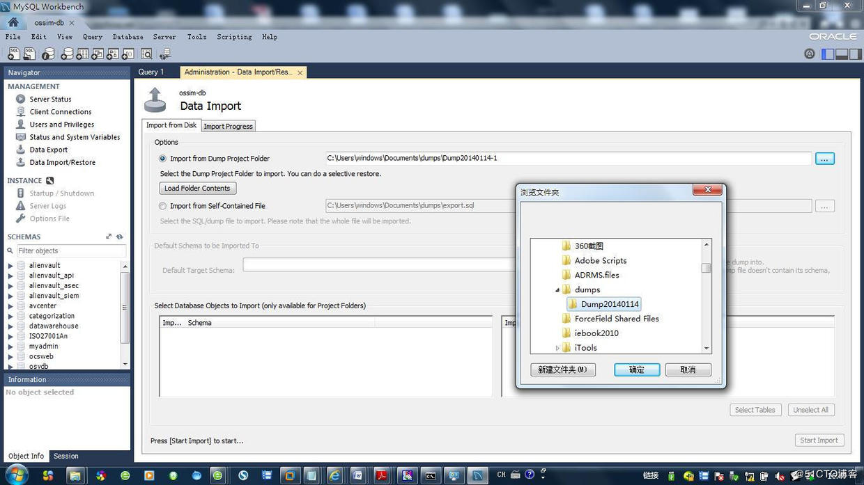Image resolution: width=864 pixels, height=485 pixels.
Task: Toggle the bottom output panel icon
Action: coord(842,54)
